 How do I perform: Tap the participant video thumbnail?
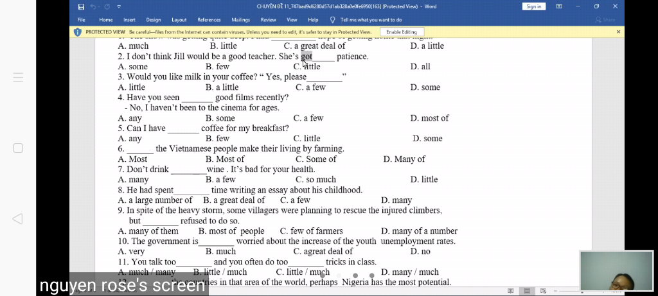[x=616, y=271]
